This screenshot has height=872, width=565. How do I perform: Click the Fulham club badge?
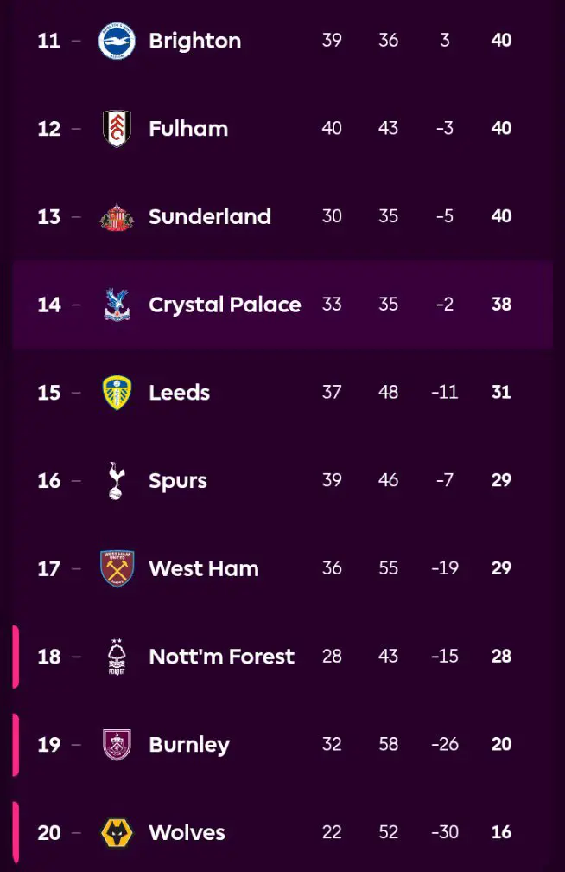point(117,129)
